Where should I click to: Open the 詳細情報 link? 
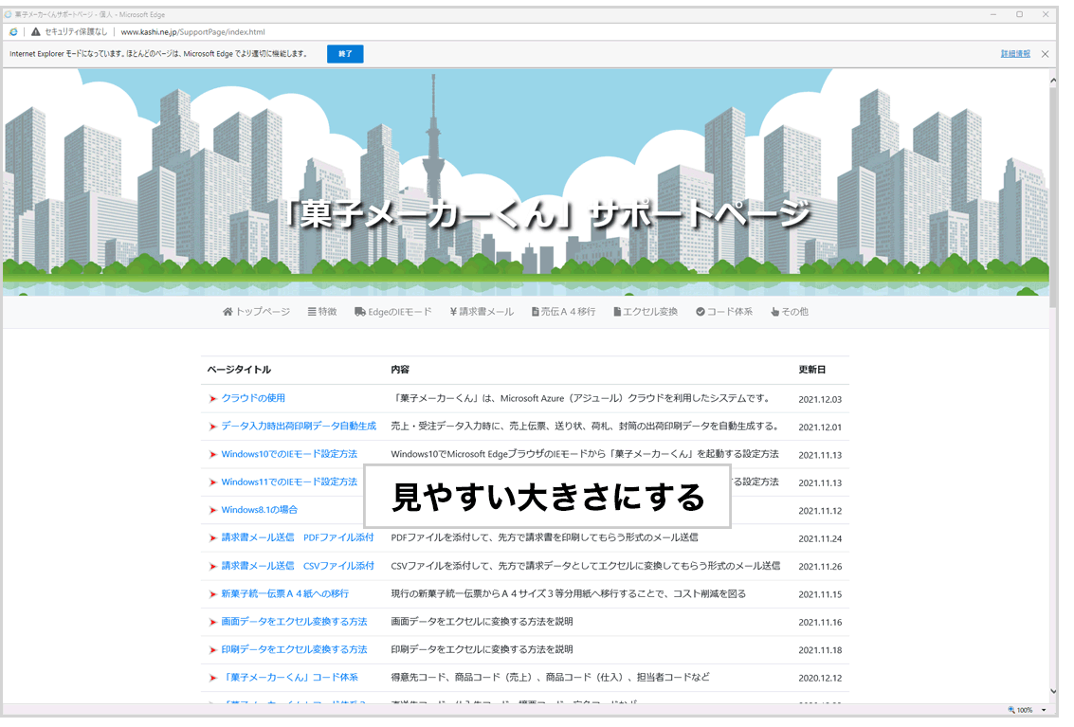pos(1015,54)
